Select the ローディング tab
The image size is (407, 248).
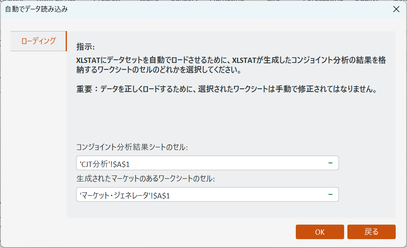(x=38, y=41)
